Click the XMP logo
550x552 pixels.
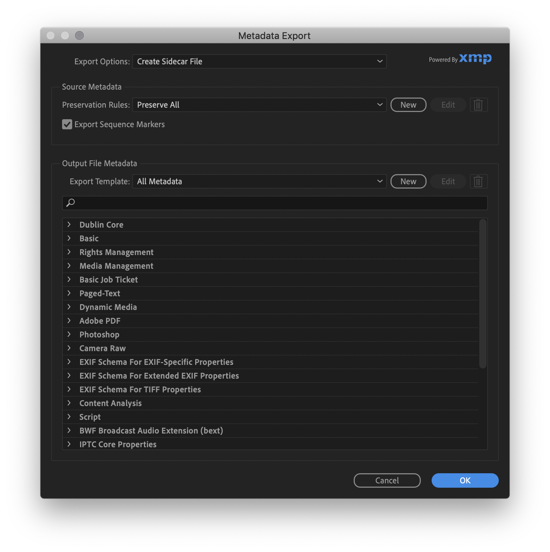coord(475,59)
